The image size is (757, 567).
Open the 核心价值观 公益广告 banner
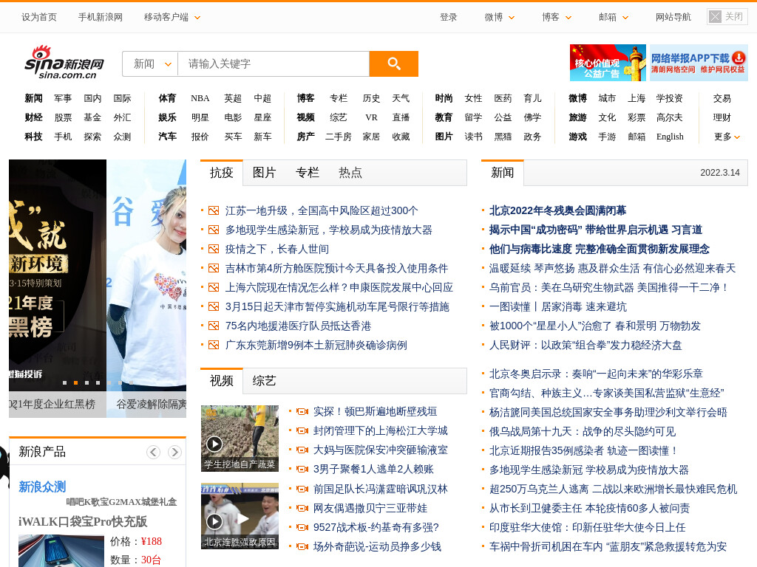pos(608,63)
